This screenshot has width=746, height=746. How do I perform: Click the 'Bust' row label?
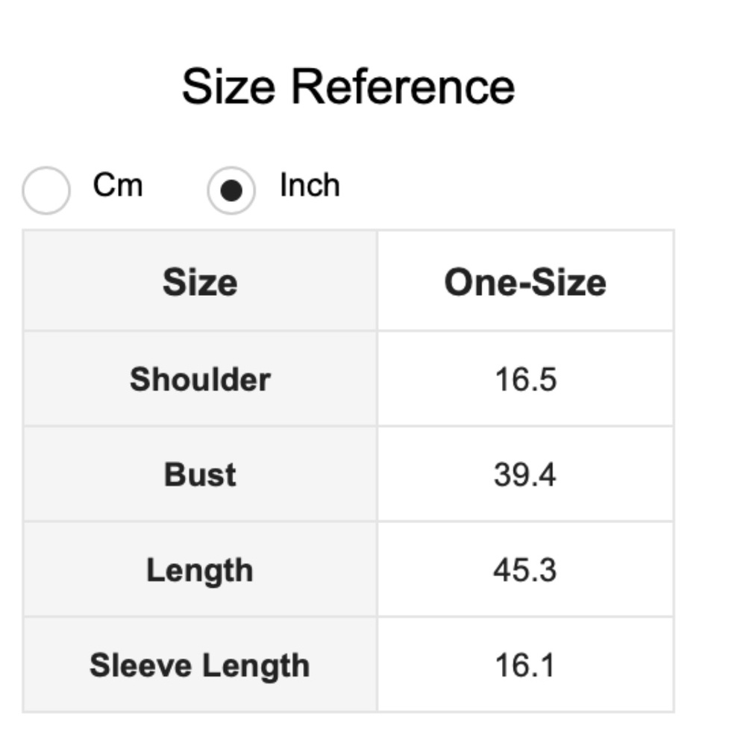point(200,474)
